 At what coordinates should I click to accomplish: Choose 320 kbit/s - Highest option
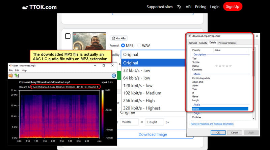[x=154, y=108]
